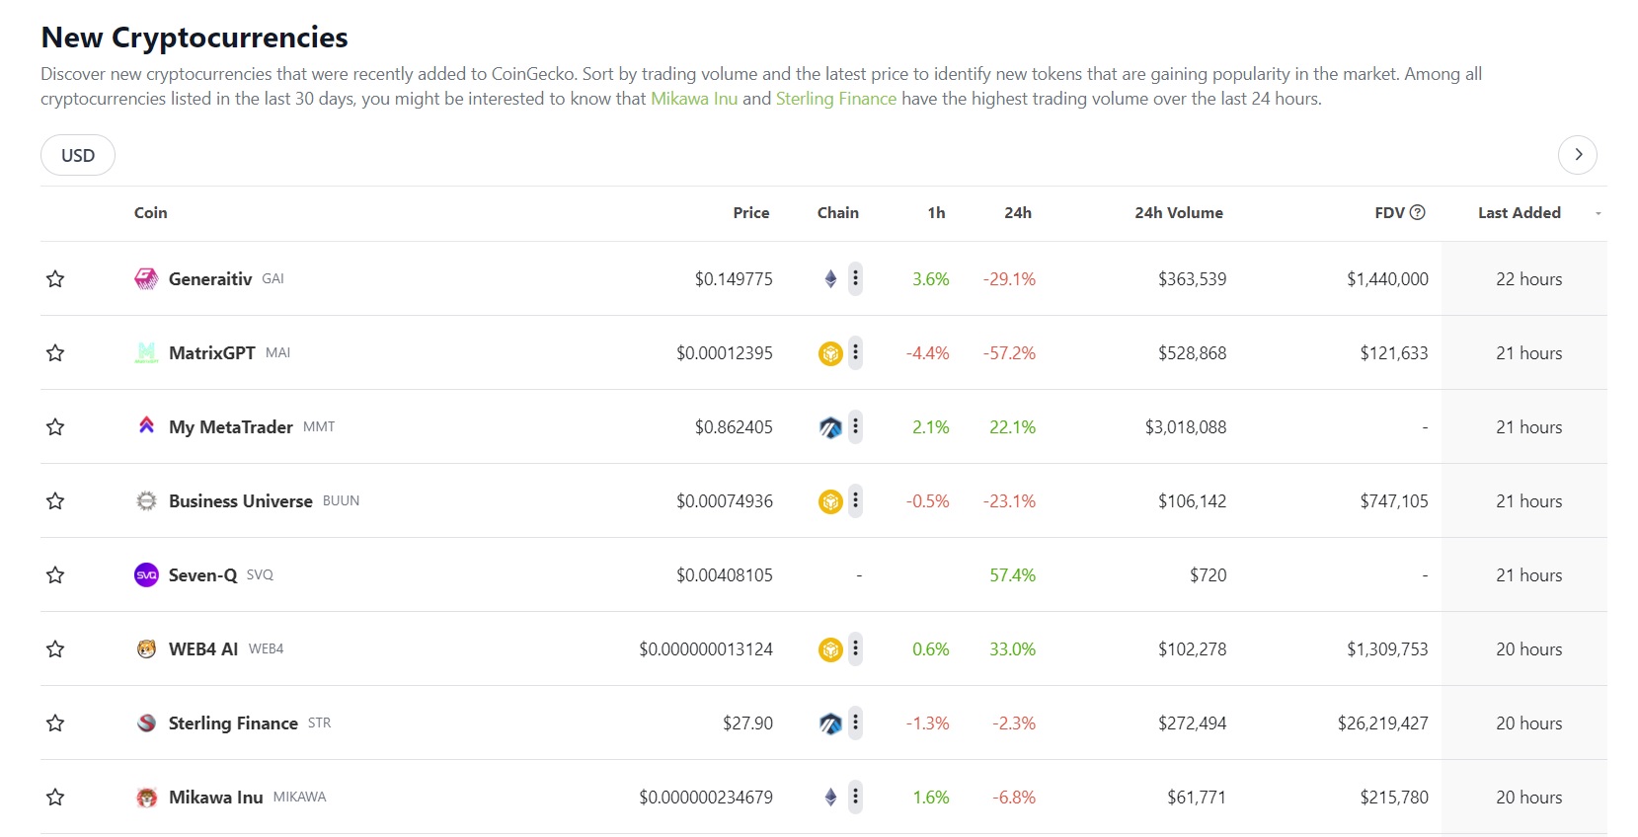Click the Mikawa Inu coin logo
Screen dimensions: 1638x837
point(146,798)
